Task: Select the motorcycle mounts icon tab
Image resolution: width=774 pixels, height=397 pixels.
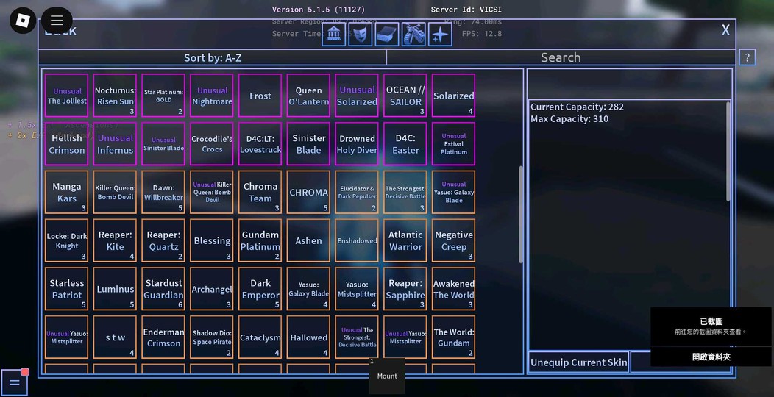Action: (x=413, y=35)
